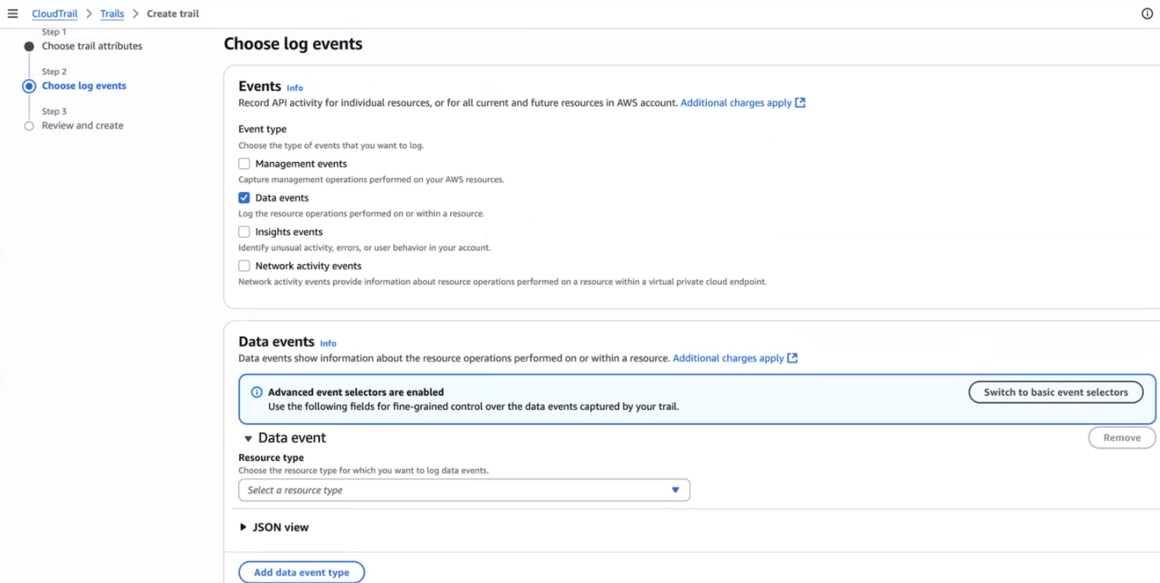This screenshot has width=1160, height=583.
Task: Click info icon in Advanced event selectors banner
Action: pos(257,392)
